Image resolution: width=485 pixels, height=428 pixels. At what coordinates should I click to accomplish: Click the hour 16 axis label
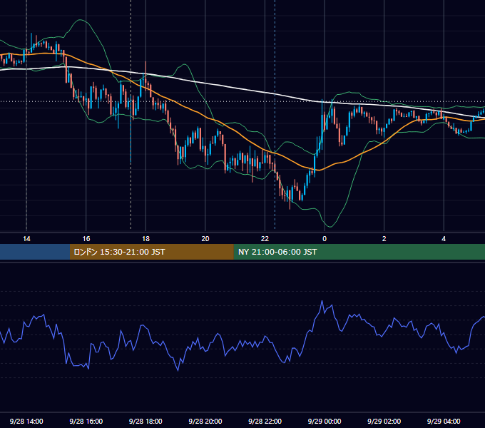point(86,239)
